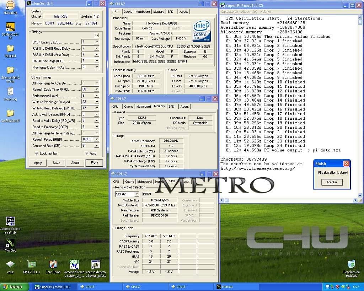Launch the GPU-Z.0.1.1 desktop icon
The width and height of the screenshot is (364, 291).
tap(32, 264)
